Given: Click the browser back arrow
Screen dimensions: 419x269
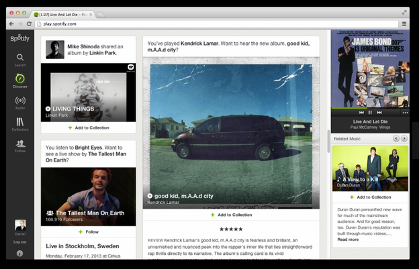Looking at the screenshot, I should [11, 23].
